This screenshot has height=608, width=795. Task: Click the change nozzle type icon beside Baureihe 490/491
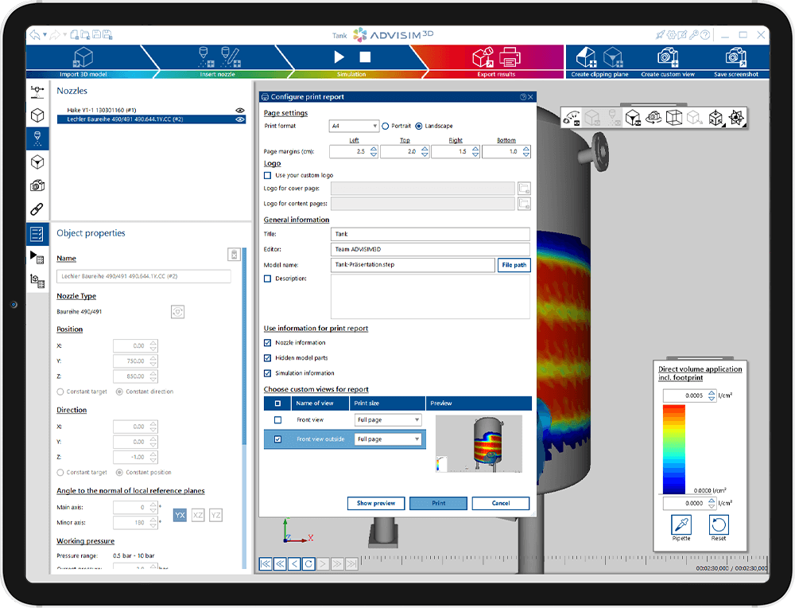pyautogui.click(x=177, y=312)
